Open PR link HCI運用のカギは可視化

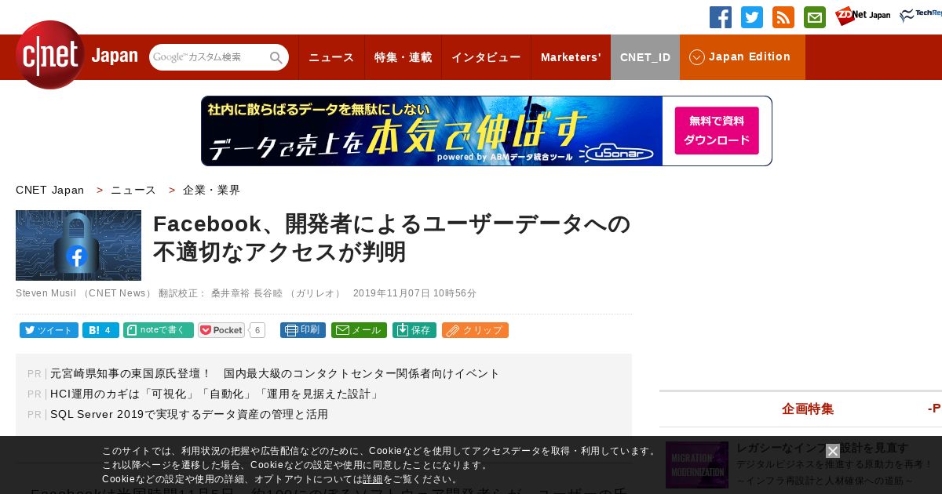(215, 394)
